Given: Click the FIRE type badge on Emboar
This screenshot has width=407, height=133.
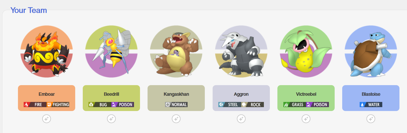Looking at the screenshot, I should click(35, 105).
